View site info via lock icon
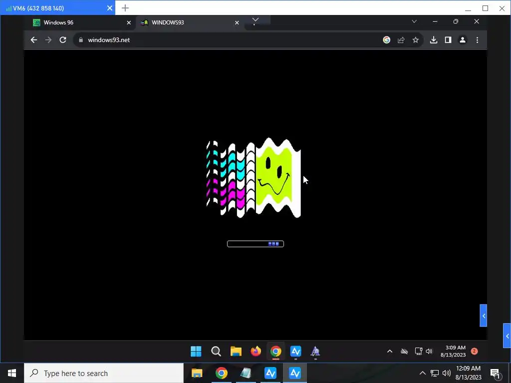511x383 pixels. point(81,40)
